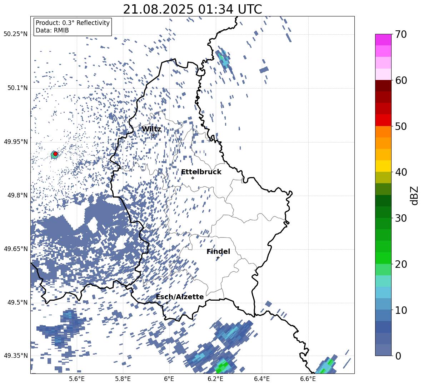
Task: Click the green echo core near 6.2°E bottom
Action: [x=223, y=367]
